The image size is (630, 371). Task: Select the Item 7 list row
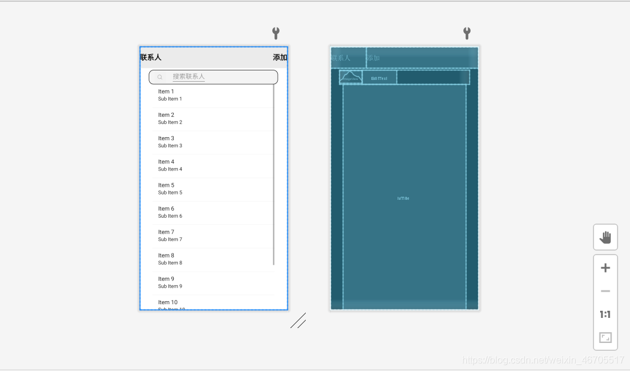(213, 236)
